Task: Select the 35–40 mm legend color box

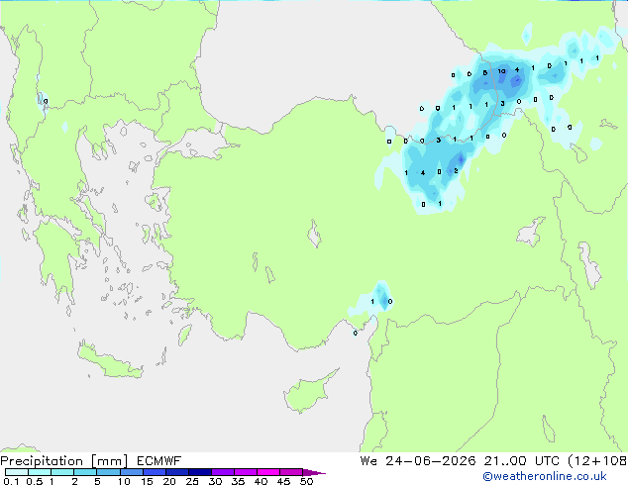Action: [245, 472]
